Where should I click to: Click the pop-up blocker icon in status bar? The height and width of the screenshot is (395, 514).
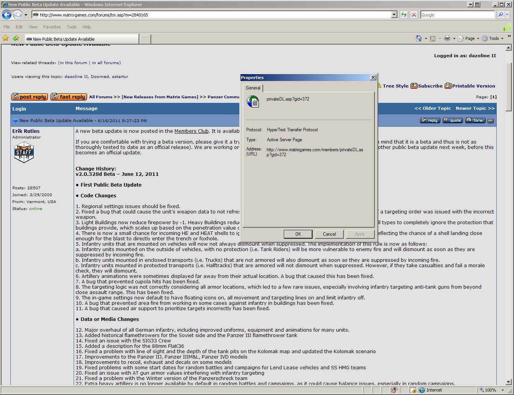tap(413, 390)
